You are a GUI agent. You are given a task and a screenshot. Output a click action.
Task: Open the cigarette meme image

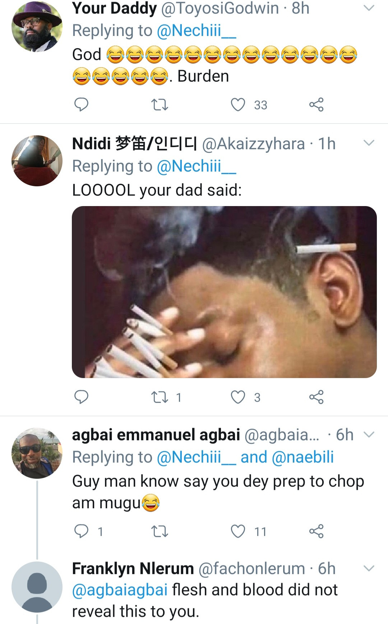pos(224,292)
